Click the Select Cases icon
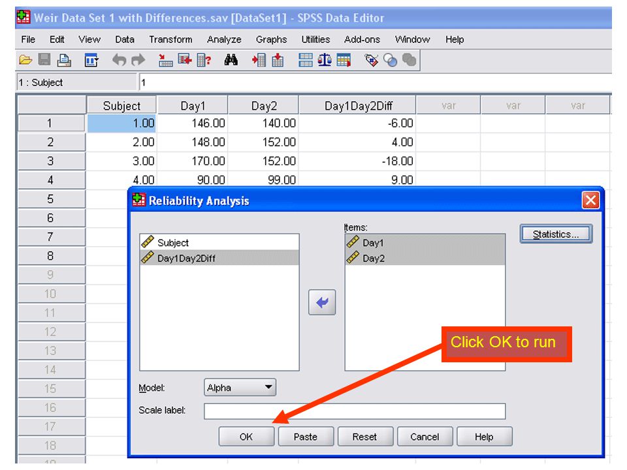This screenshot has width=627, height=470. (344, 60)
